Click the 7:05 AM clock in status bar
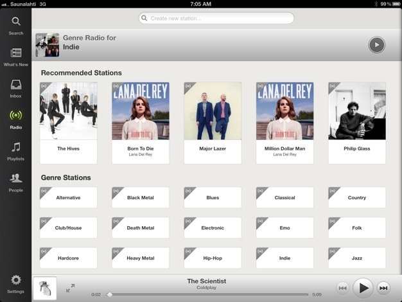 point(201,4)
